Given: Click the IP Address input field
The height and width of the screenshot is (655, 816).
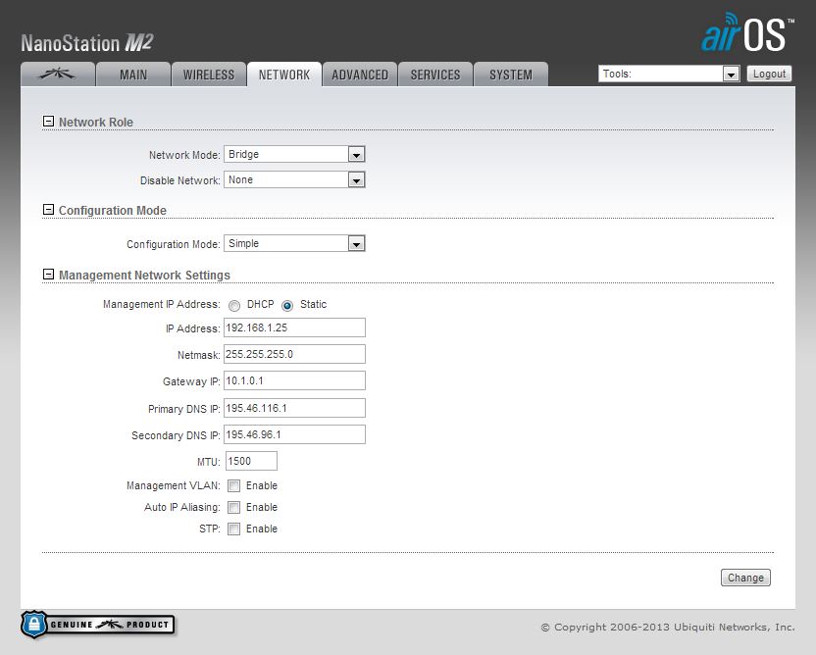Looking at the screenshot, I should 294,327.
